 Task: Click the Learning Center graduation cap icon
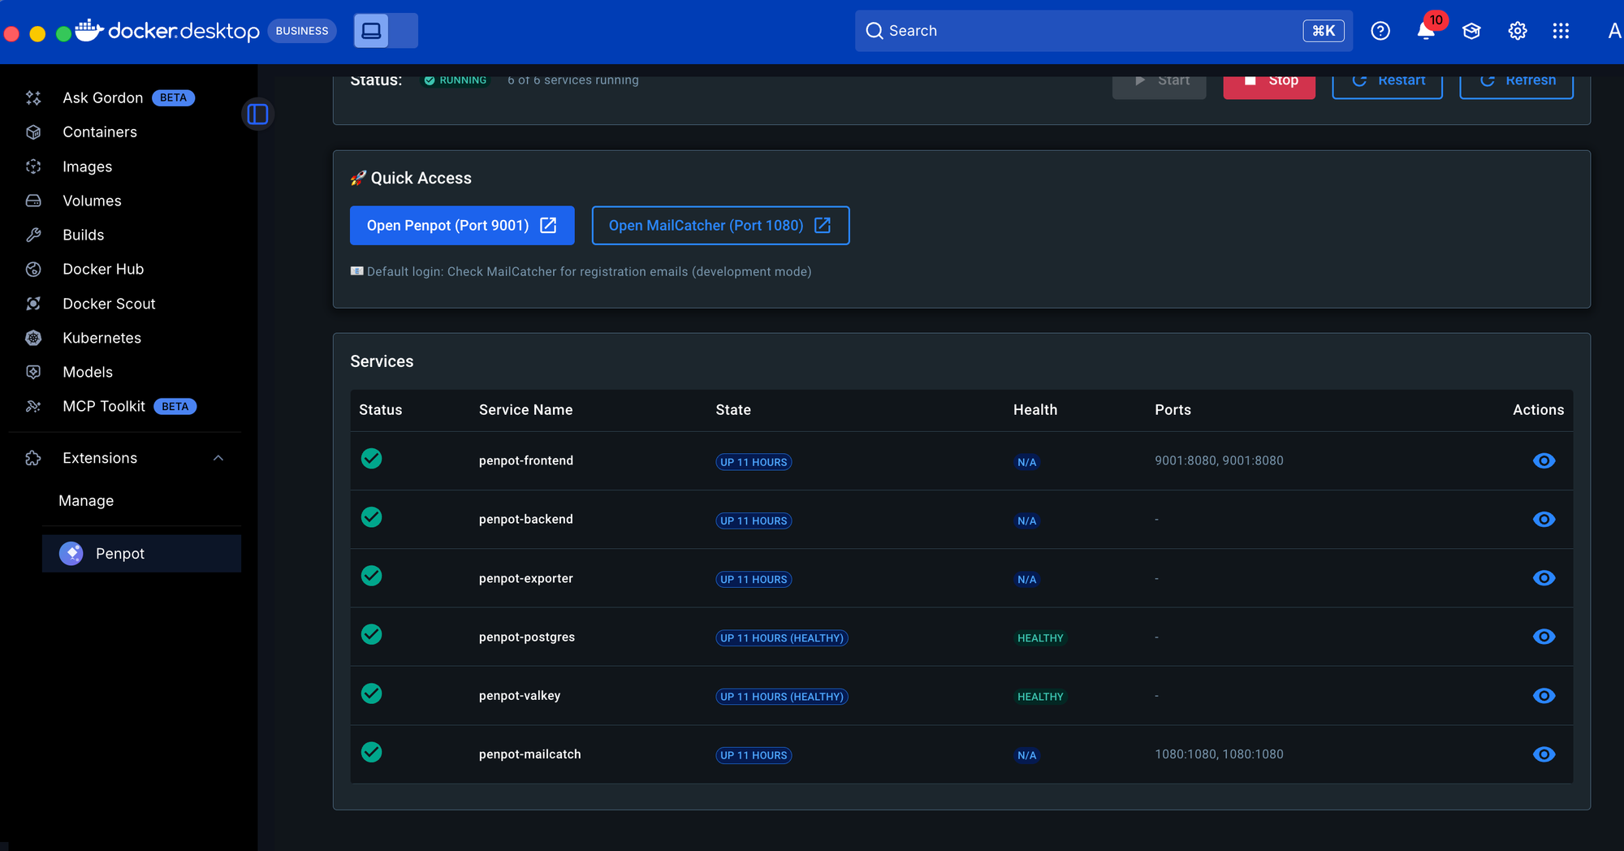(1471, 31)
